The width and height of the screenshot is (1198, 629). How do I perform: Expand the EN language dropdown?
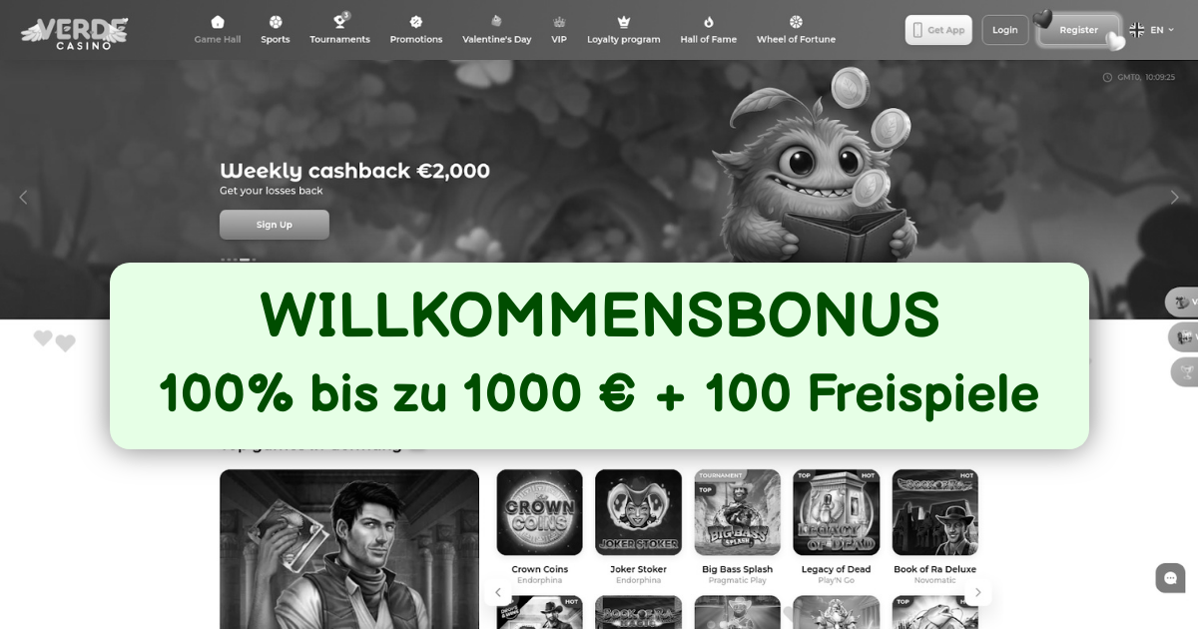[x=1152, y=30]
